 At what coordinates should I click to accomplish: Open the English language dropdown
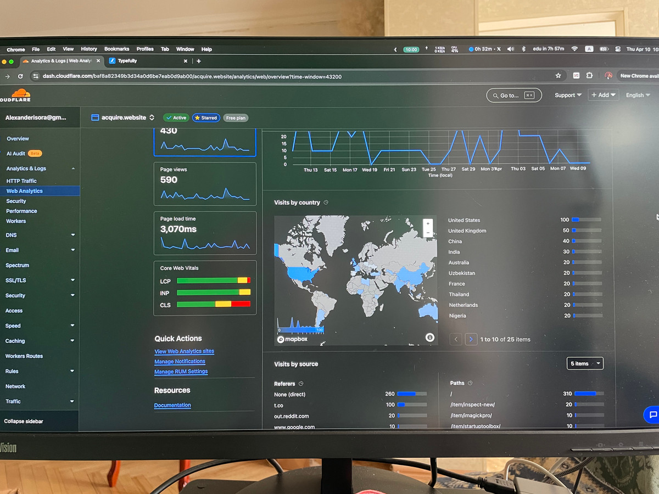point(638,95)
